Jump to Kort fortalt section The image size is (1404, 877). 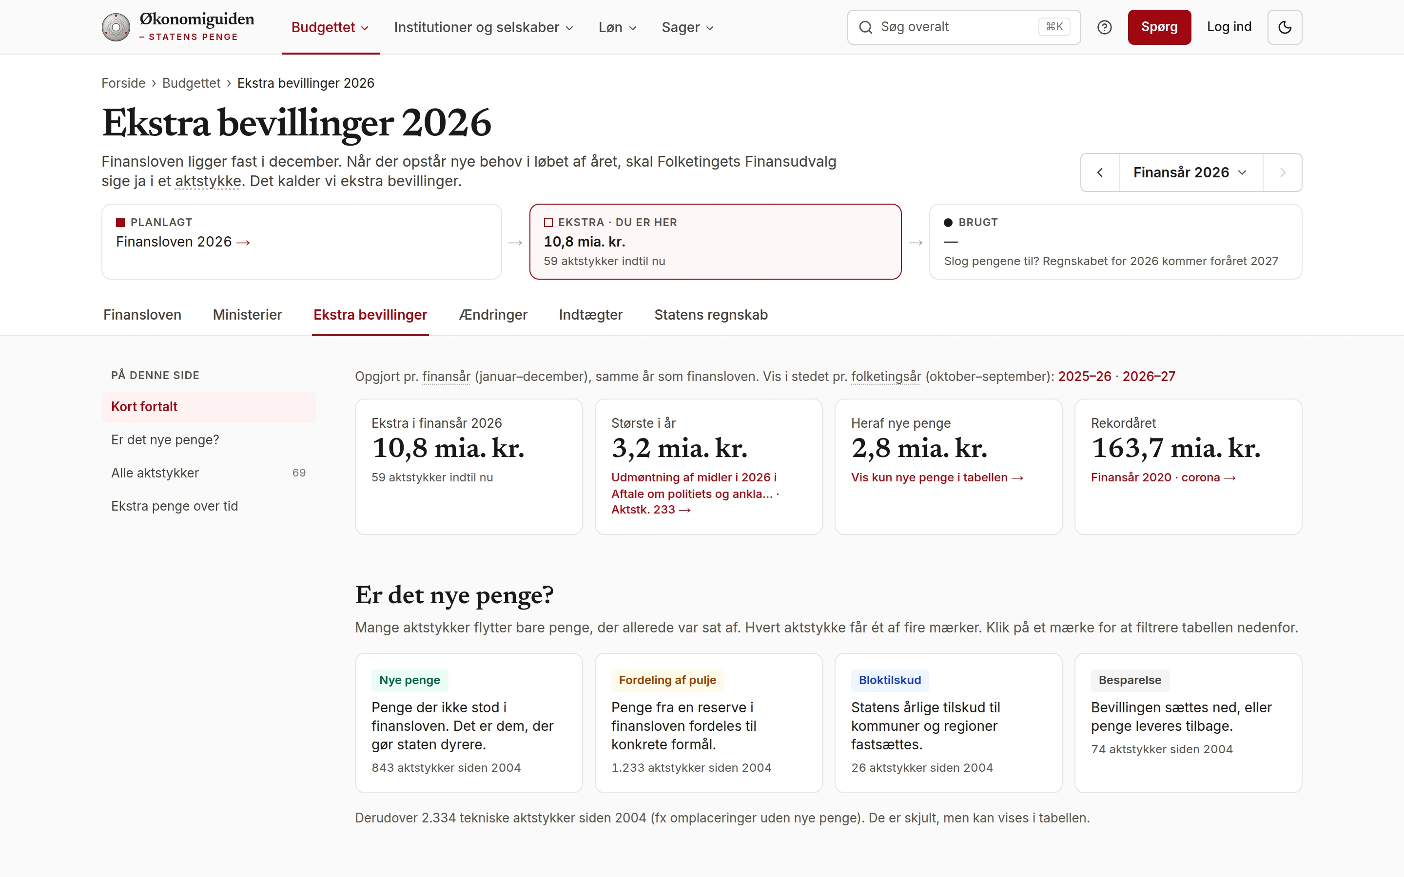[208, 407]
